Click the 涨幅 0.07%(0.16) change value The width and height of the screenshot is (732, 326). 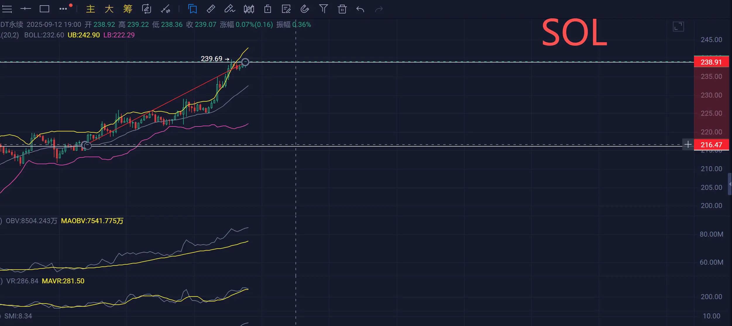tap(246, 25)
